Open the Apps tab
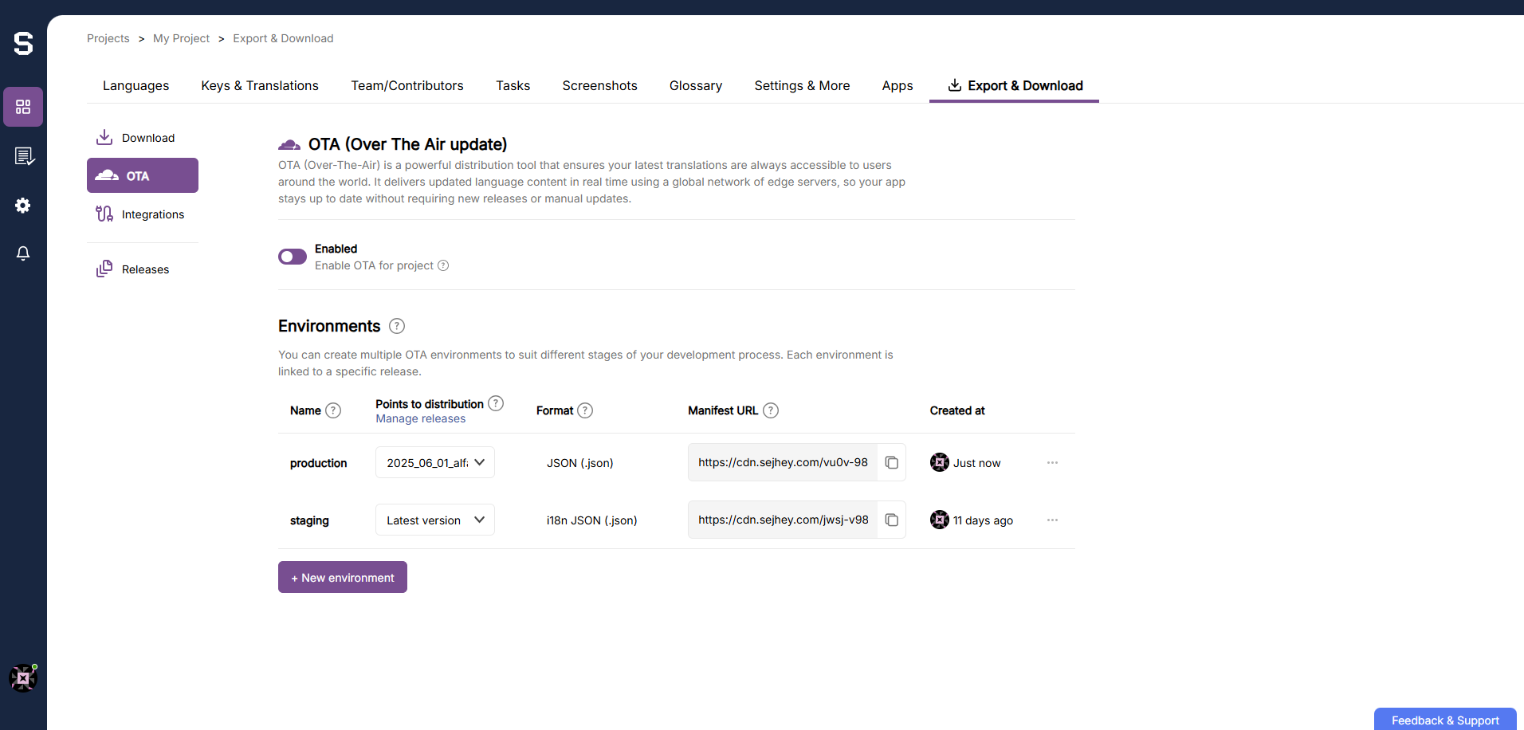 point(898,85)
